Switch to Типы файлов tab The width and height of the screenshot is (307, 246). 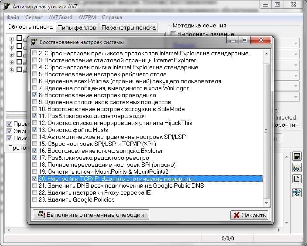(x=77, y=27)
